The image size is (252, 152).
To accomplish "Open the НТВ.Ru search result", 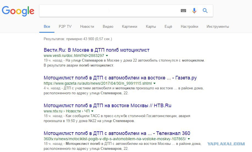I will coord(107,106).
